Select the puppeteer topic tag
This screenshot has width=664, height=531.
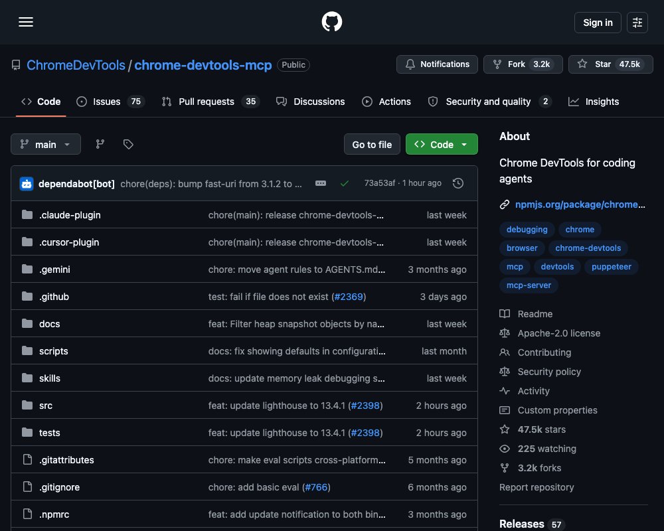612,267
